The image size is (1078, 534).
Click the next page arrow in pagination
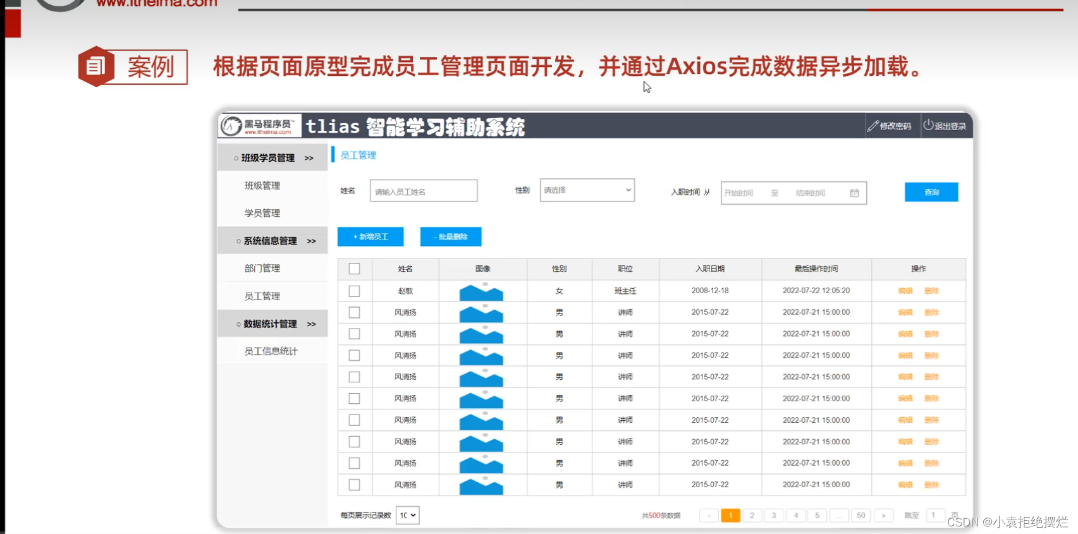[884, 516]
